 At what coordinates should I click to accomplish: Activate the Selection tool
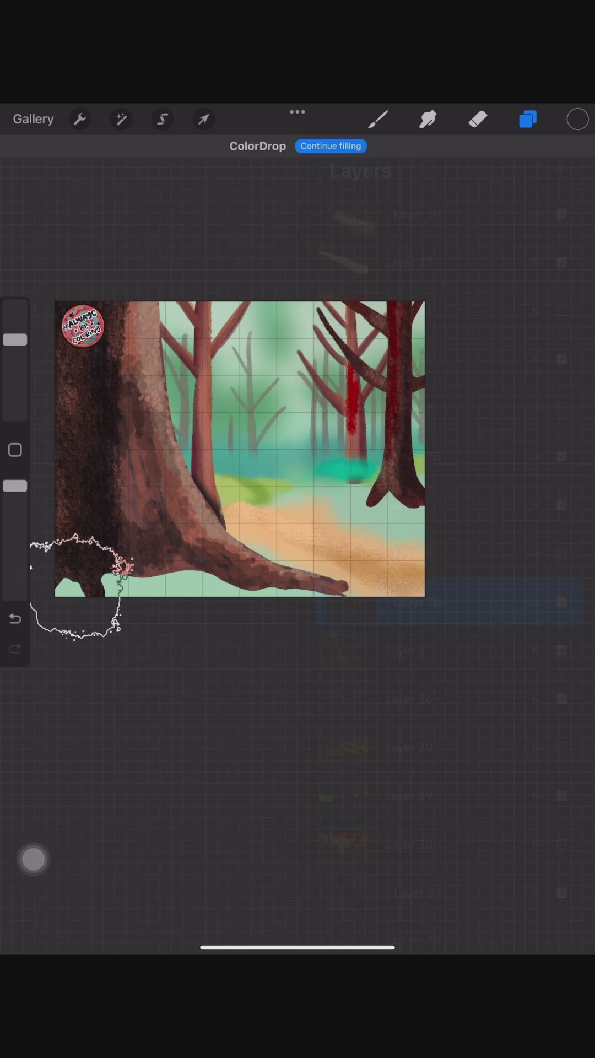pos(163,119)
